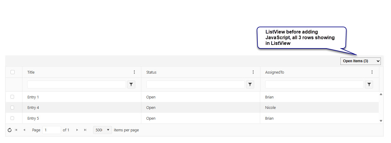Toggle the select-all checkbox in header
Image resolution: width=391 pixels, height=143 pixels.
click(x=13, y=72)
